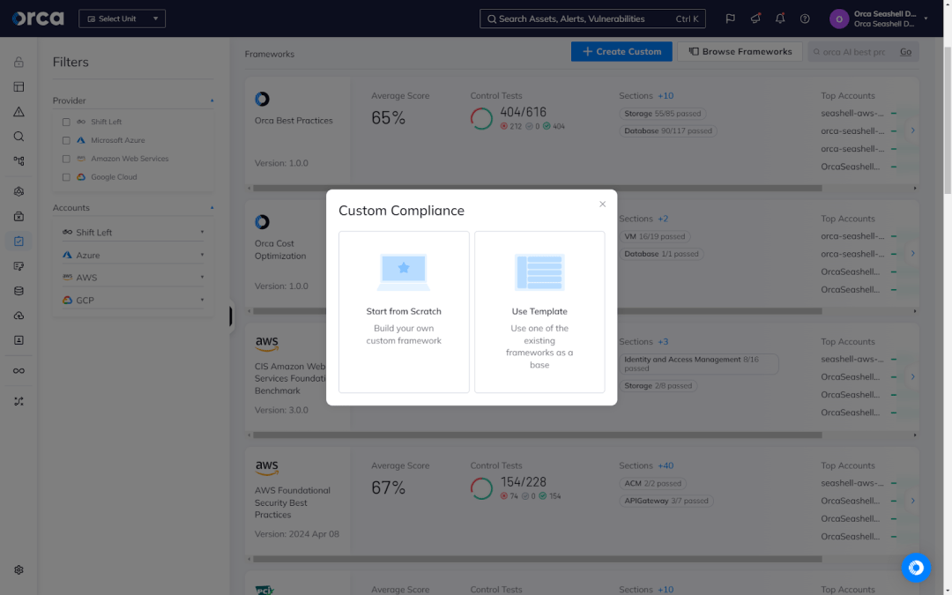Click the Browse Frameworks button
Screen dimensions: 952x595
[740, 52]
